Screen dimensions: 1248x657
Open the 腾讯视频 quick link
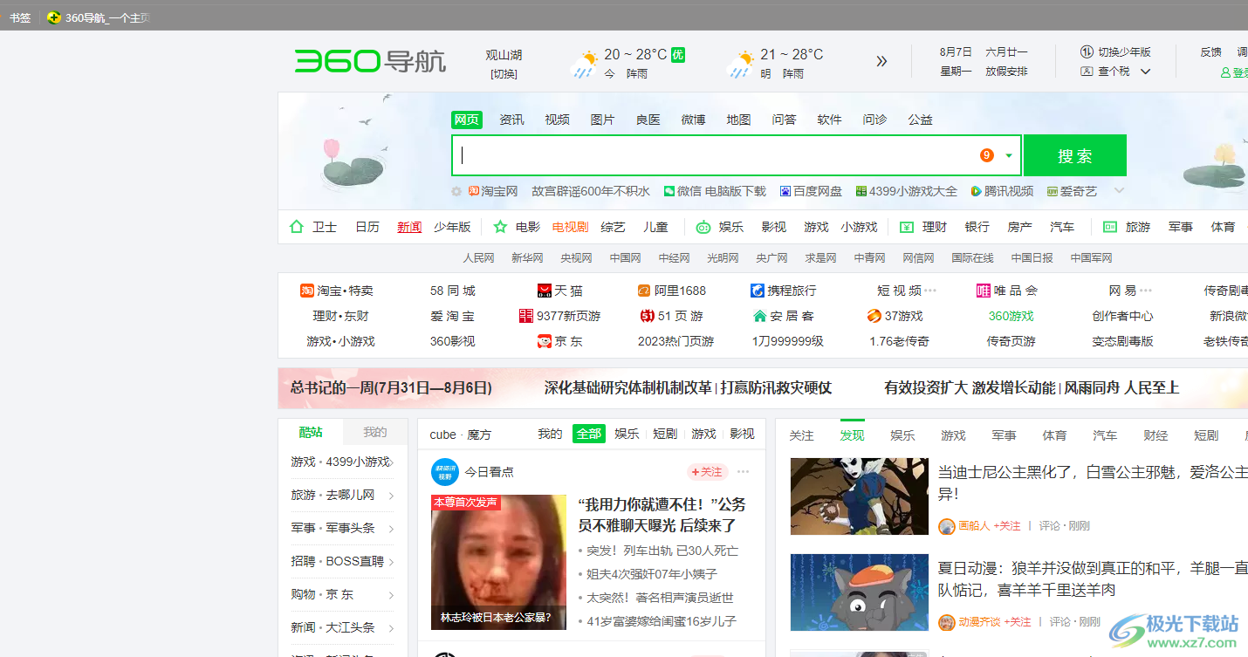[1002, 191]
